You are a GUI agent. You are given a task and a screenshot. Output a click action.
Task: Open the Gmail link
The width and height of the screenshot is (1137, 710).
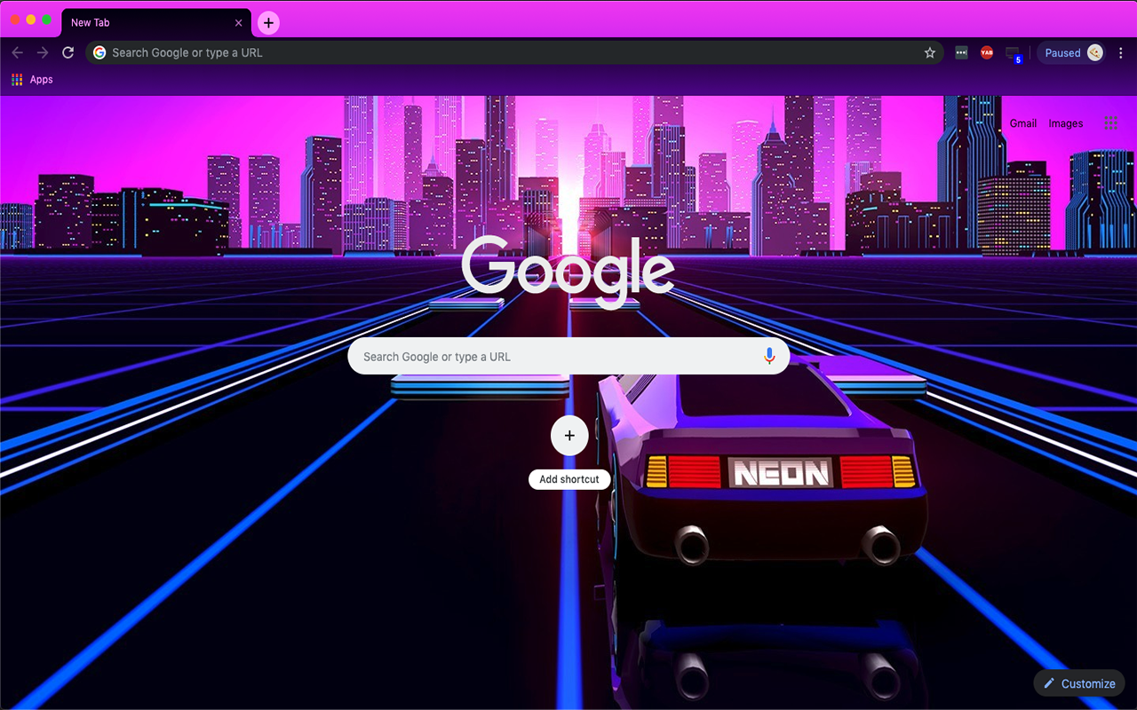(x=1022, y=123)
